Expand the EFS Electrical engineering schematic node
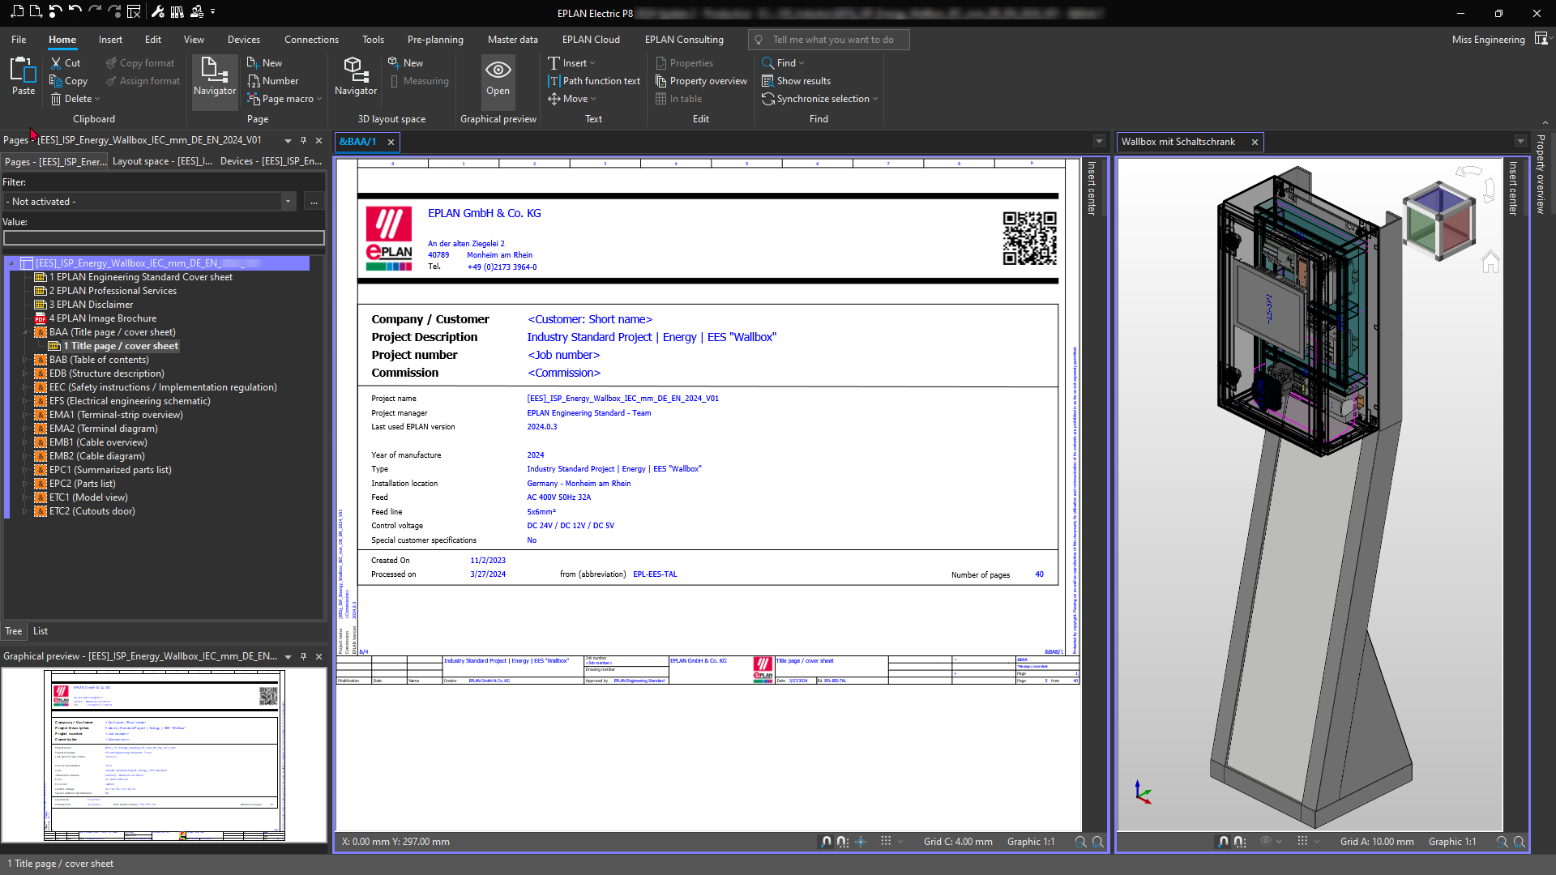This screenshot has width=1556, height=875. (24, 401)
